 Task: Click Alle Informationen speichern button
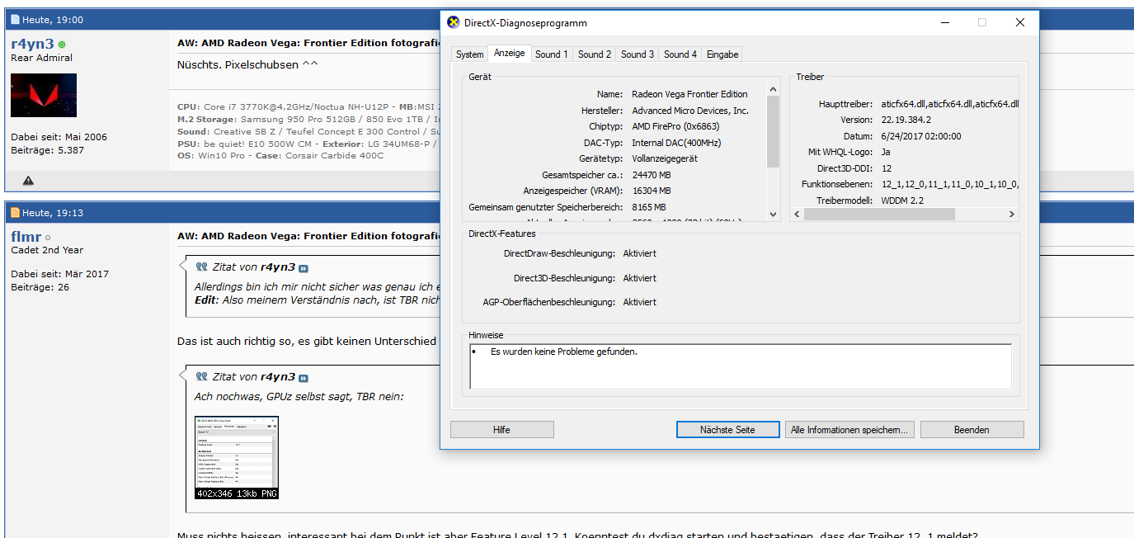point(849,430)
